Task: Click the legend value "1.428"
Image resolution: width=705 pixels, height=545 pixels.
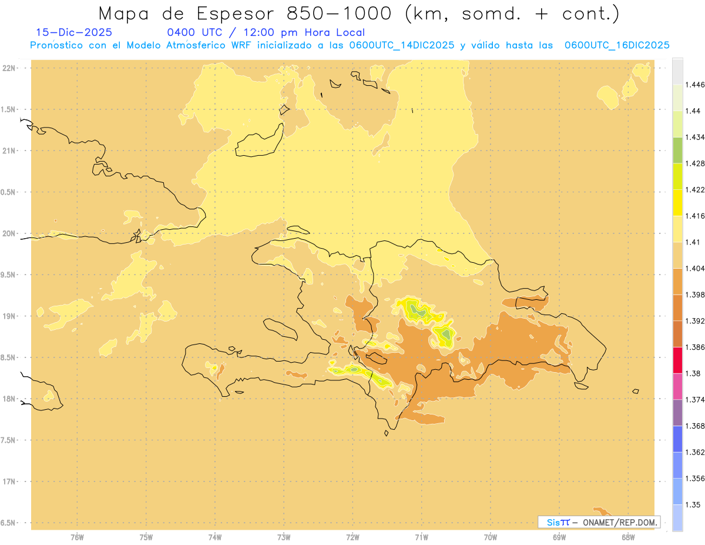Action: coord(695,163)
